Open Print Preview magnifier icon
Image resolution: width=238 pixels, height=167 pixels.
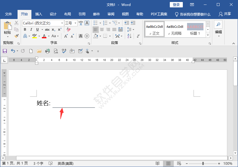click(x=56, y=51)
